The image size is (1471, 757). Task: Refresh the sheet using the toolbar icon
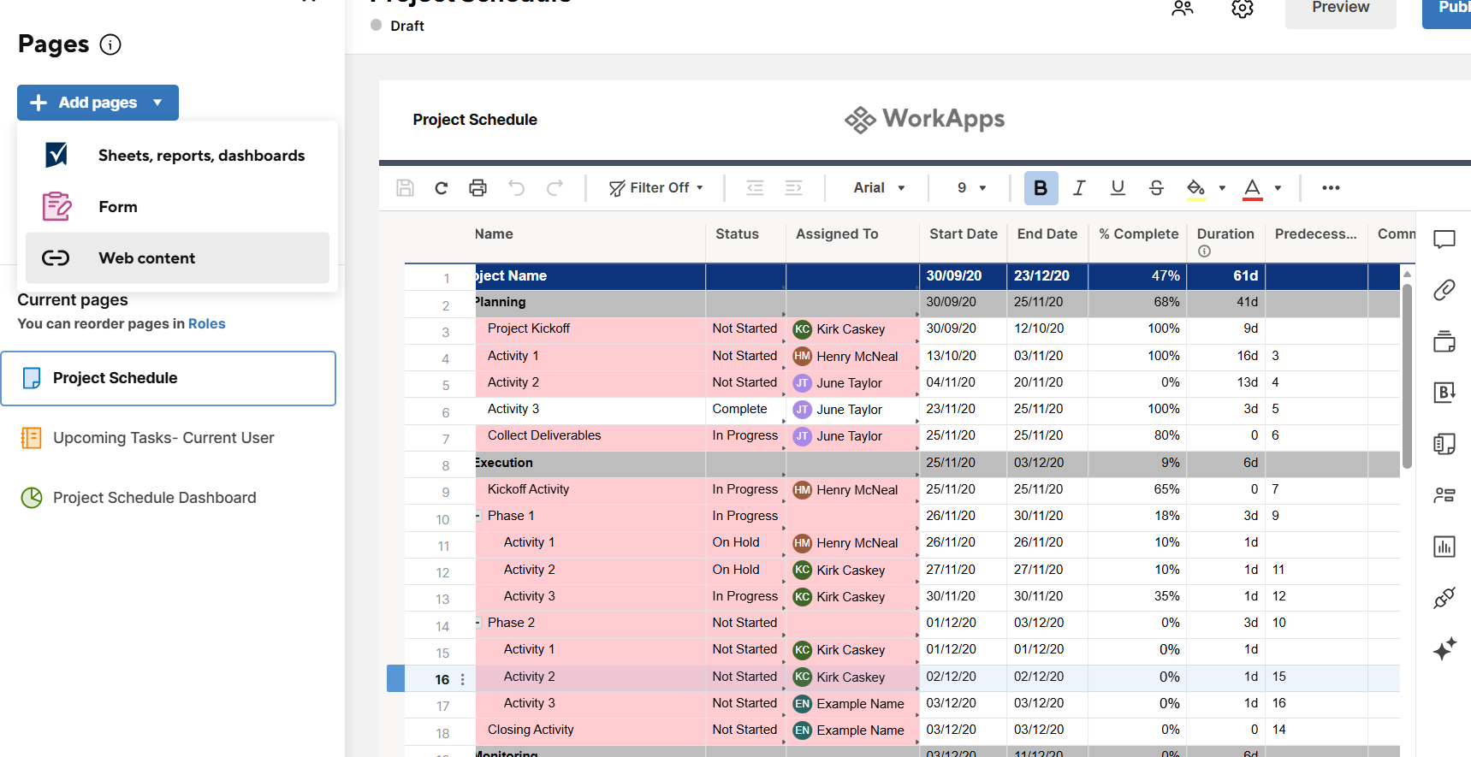tap(442, 188)
